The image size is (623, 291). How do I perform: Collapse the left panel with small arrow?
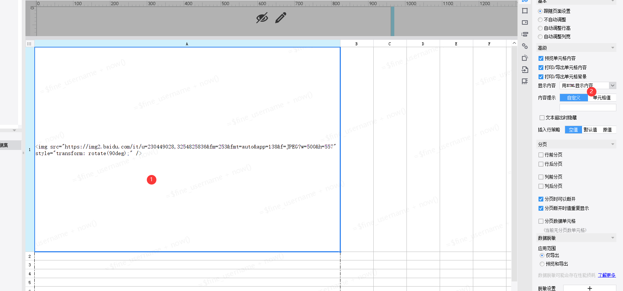(x=14, y=130)
